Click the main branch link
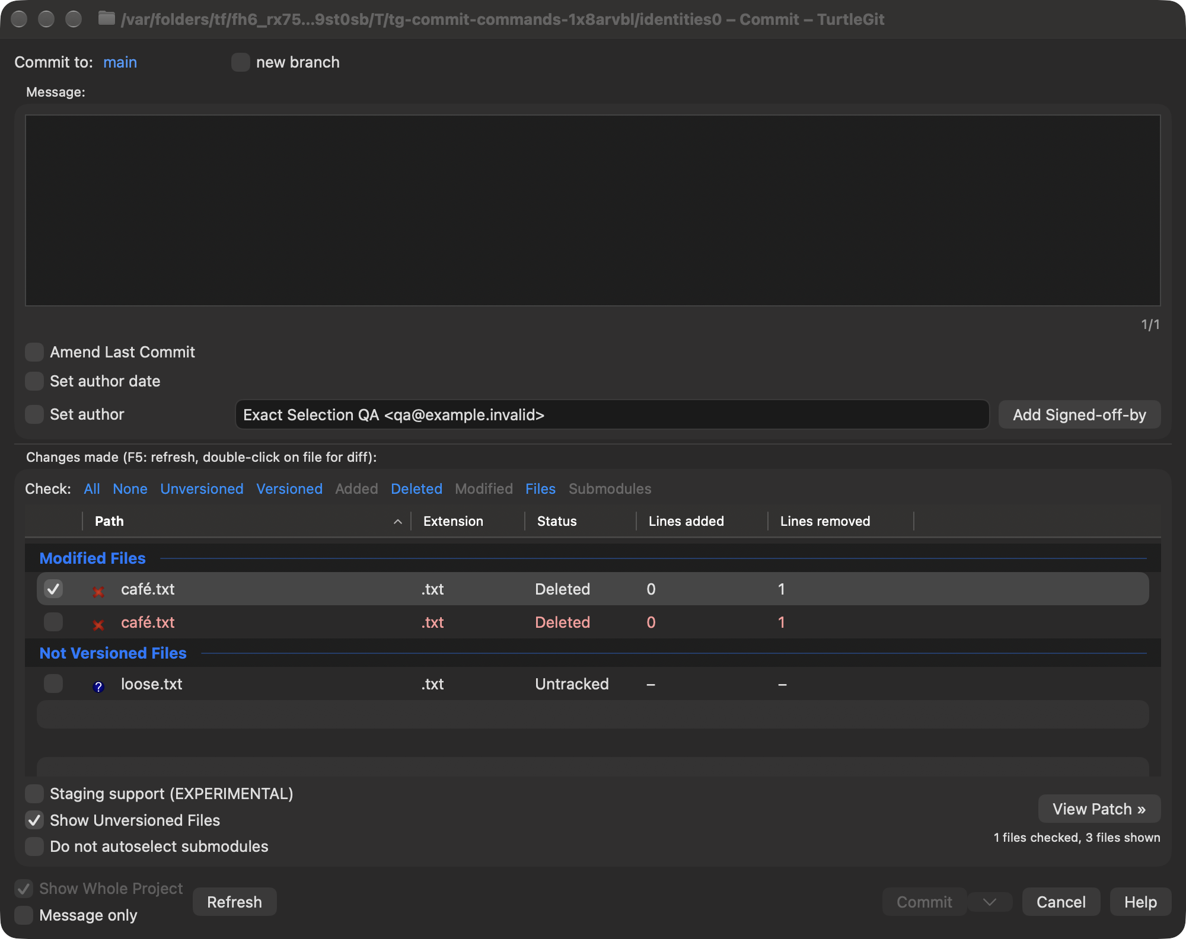 [120, 62]
